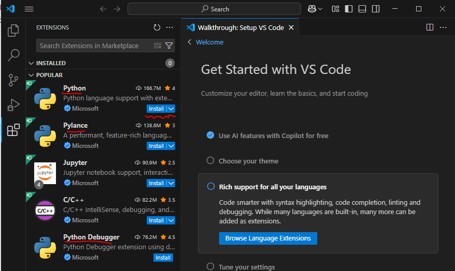Collapse the POPULAR section
Screen dimensions: 455x271
(x=103, y=75)
